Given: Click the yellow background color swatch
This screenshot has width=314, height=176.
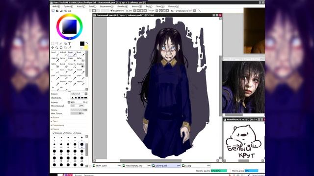Looking at the screenshot, I should coord(86,47).
